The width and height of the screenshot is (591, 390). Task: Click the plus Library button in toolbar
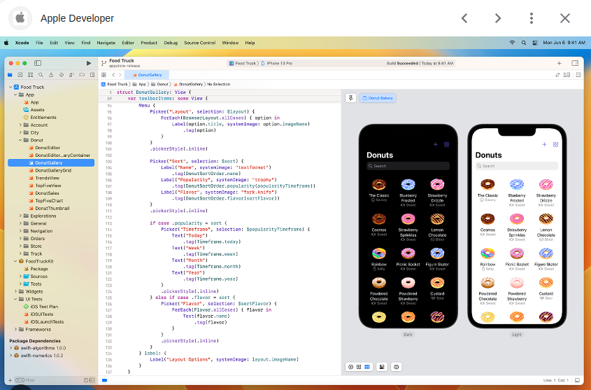(560, 63)
